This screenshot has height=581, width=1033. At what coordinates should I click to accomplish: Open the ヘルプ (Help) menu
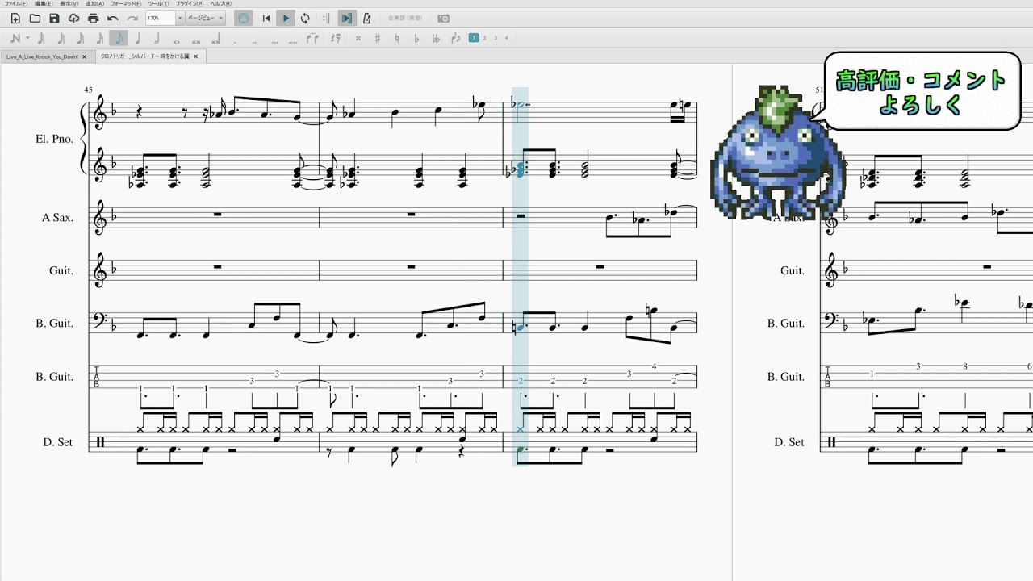point(221,4)
